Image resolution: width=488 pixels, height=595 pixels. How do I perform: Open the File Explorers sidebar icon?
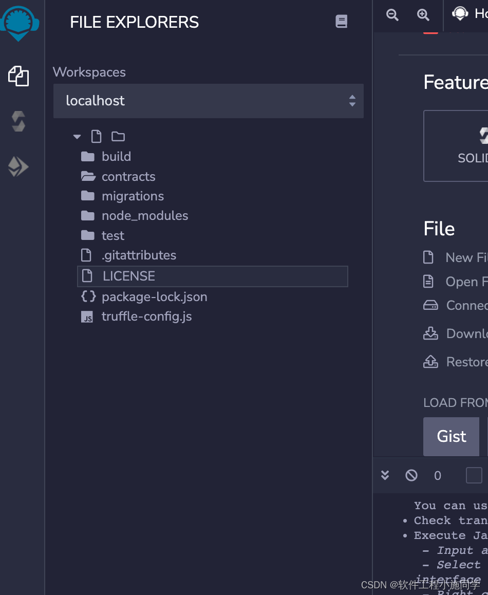click(18, 76)
